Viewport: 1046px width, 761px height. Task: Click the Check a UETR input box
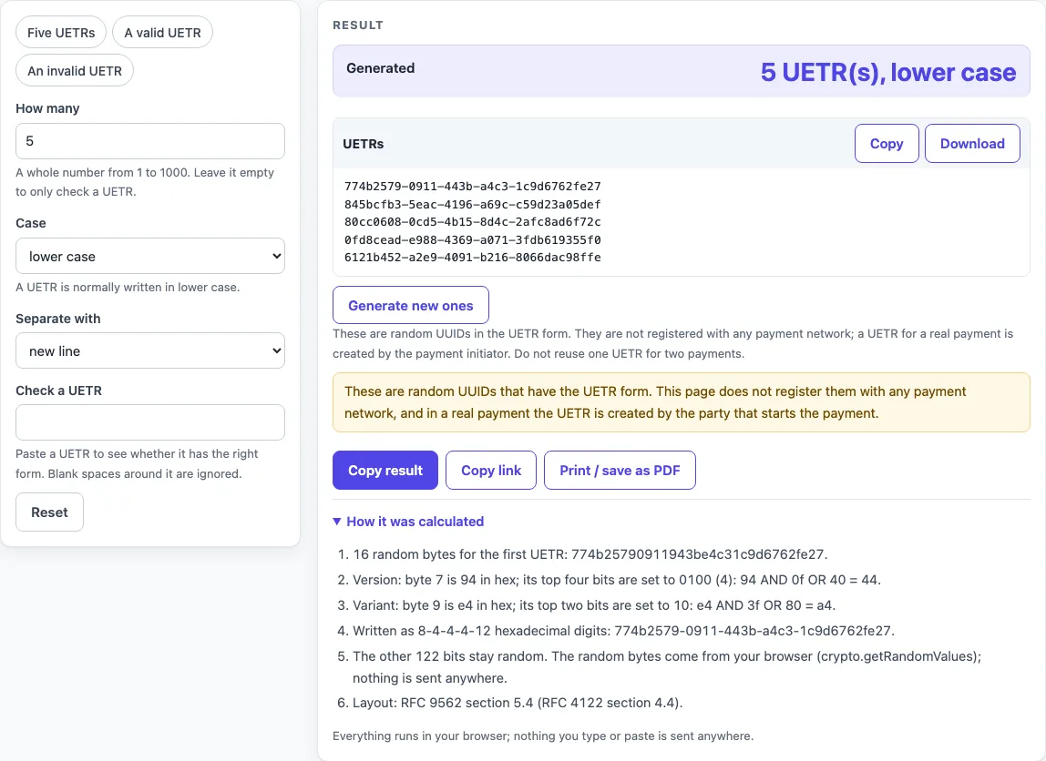pos(150,422)
